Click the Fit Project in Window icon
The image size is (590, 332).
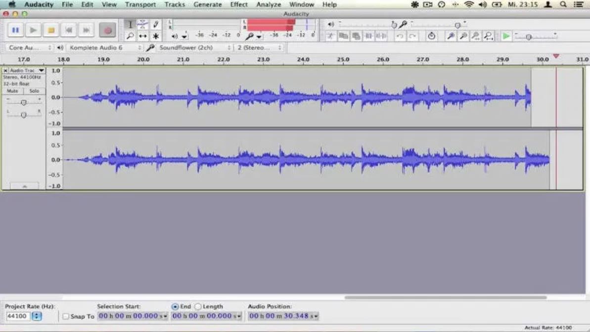pos(488,35)
